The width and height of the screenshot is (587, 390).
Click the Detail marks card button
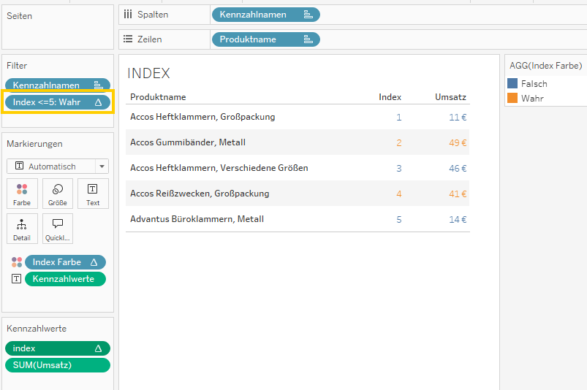click(21, 229)
